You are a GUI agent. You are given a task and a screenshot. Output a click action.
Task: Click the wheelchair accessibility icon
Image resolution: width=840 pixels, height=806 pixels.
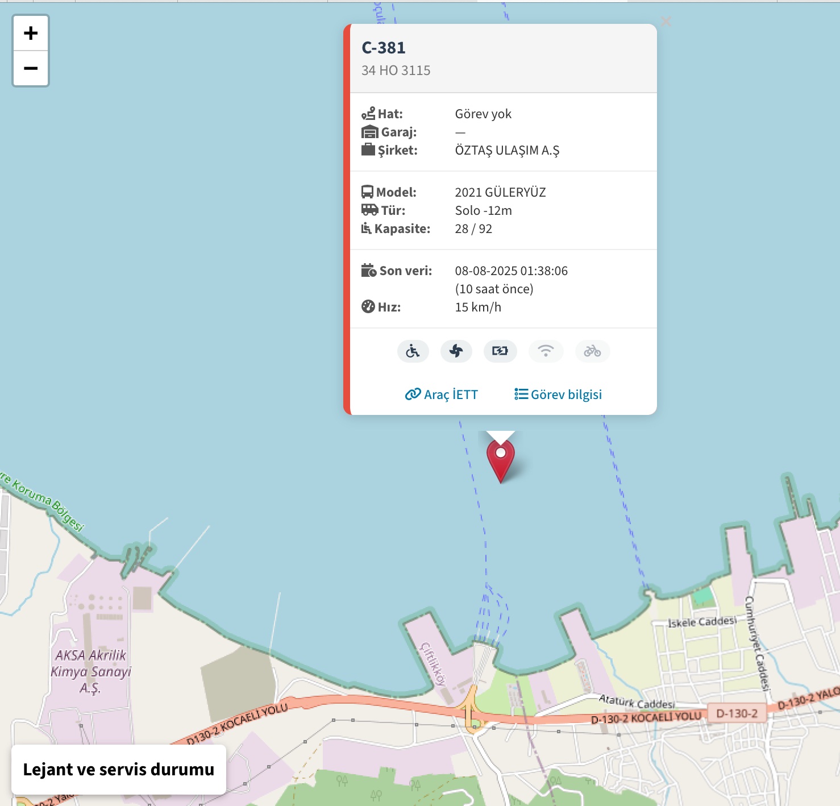coord(413,351)
